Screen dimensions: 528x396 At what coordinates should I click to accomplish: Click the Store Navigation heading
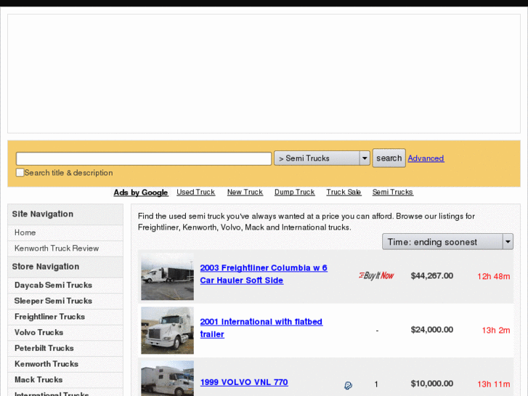[x=46, y=267]
